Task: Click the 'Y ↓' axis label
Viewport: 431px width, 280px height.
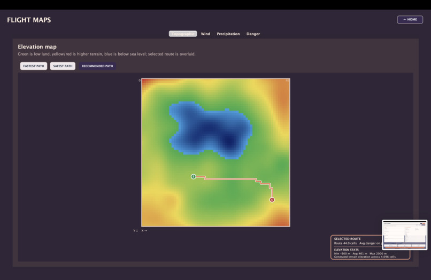Action: (x=135, y=230)
